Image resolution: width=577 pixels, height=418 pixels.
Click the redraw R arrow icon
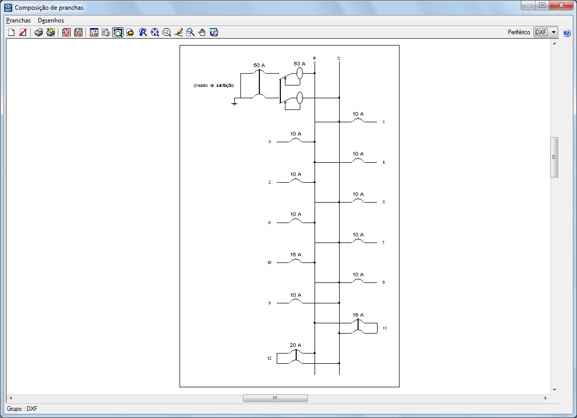click(x=143, y=32)
